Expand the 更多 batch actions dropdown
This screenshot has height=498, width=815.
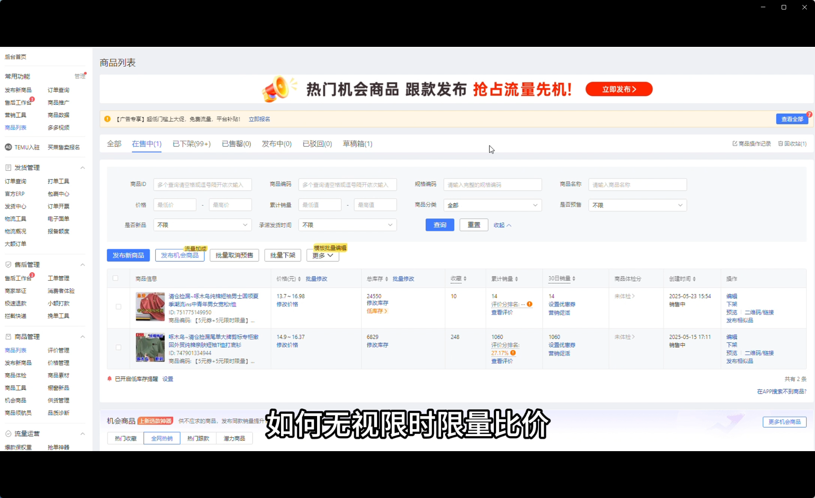tap(322, 256)
